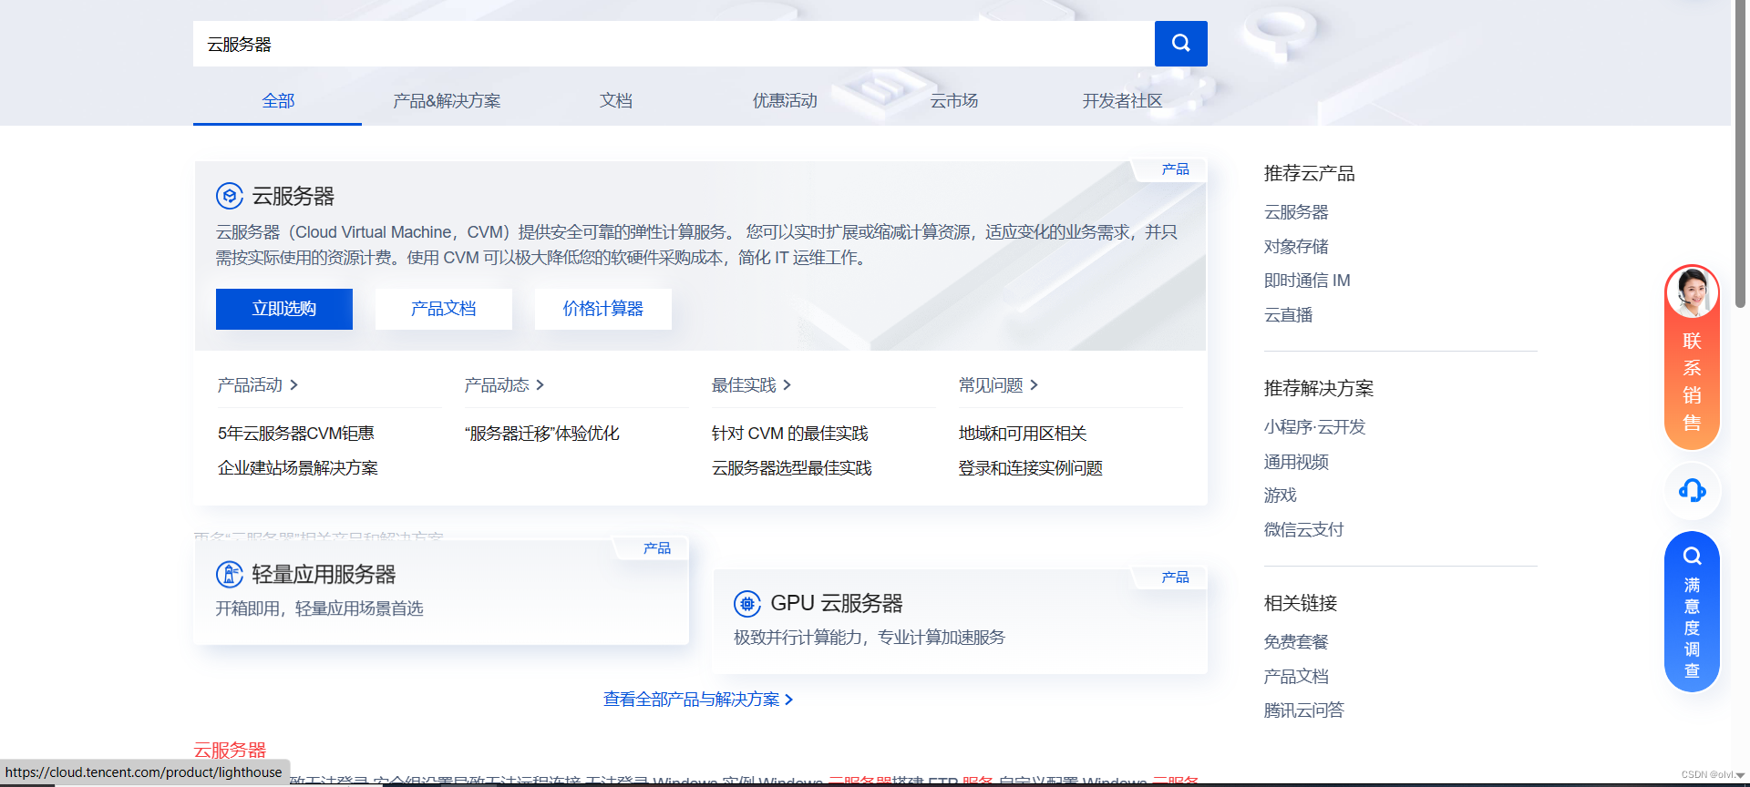Viewport: 1750px width, 787px height.
Task: Switch to 开发者社区 tab
Action: click(x=1122, y=101)
